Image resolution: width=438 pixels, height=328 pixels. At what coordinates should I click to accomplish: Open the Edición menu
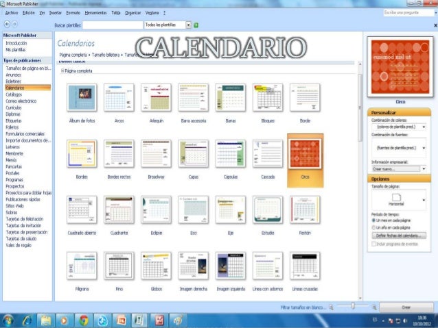29,13
